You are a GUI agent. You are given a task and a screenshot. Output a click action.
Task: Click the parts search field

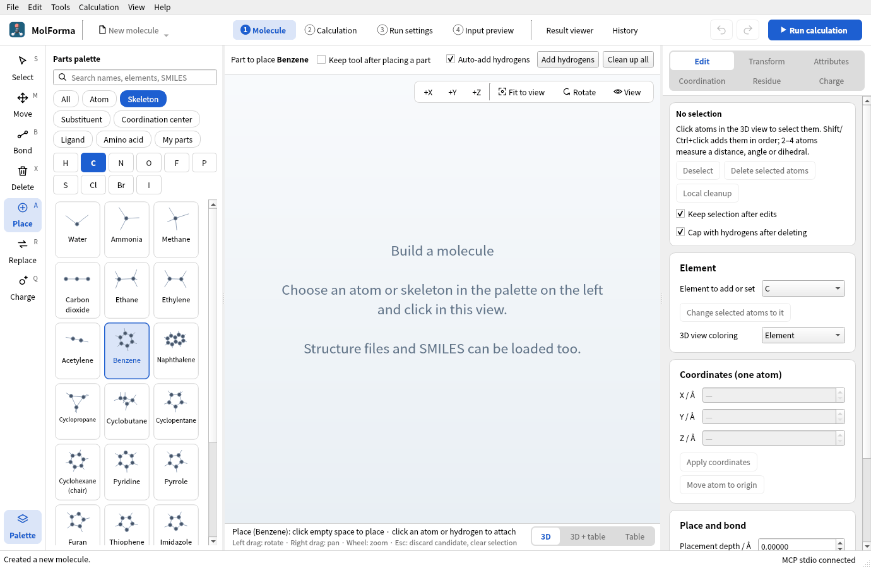tap(135, 78)
